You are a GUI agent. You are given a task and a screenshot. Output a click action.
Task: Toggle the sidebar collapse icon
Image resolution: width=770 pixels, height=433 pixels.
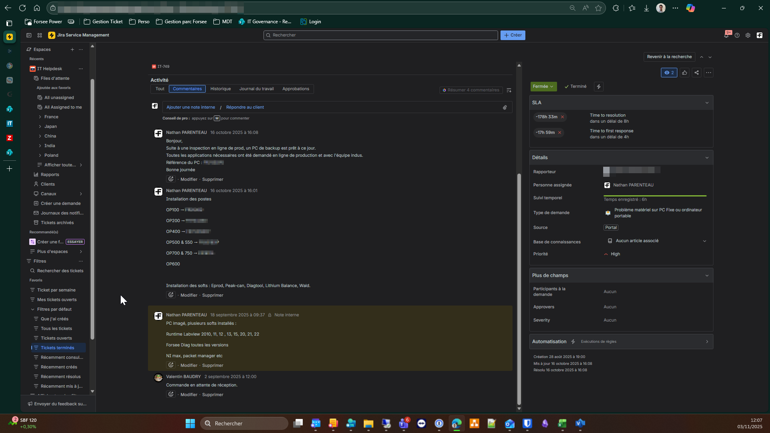click(x=29, y=35)
